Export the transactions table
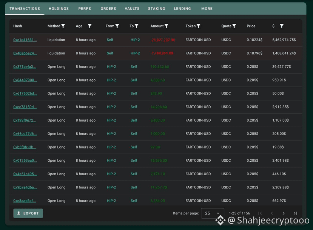This screenshot has width=313, height=230. click(28, 213)
